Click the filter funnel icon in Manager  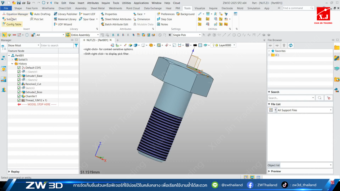click(x=76, y=45)
